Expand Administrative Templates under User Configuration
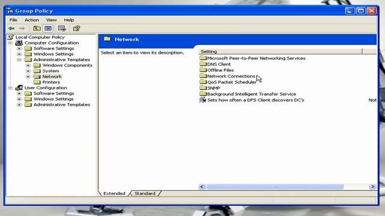385x216 pixels. click(19, 104)
